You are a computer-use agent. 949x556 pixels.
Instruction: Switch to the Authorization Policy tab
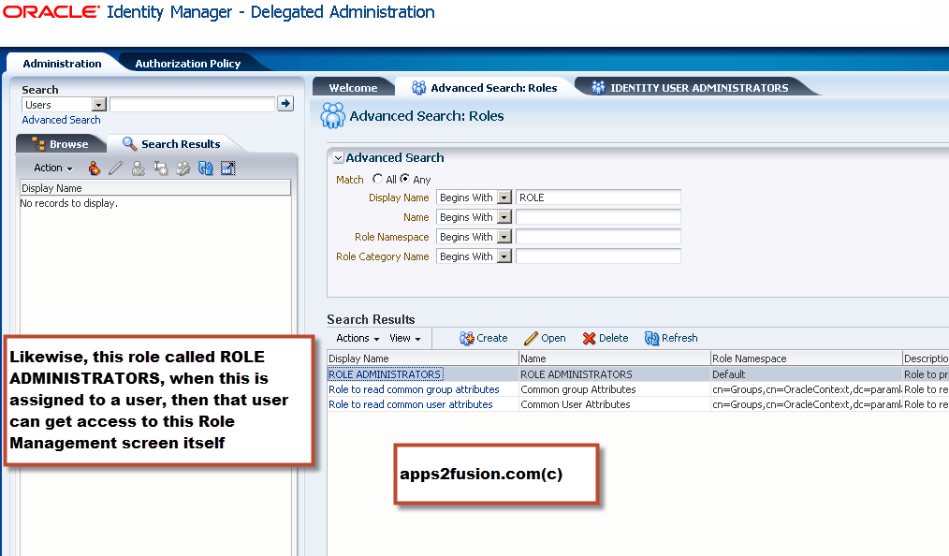coord(187,64)
